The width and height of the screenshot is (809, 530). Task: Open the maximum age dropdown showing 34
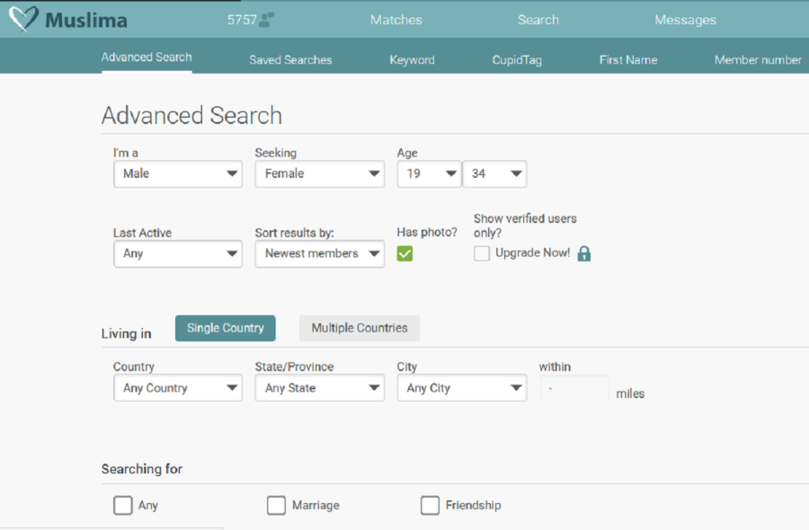point(494,173)
